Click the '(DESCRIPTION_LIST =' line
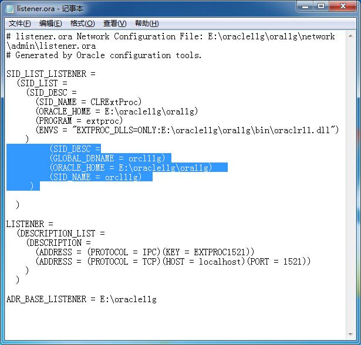 pos(61,234)
